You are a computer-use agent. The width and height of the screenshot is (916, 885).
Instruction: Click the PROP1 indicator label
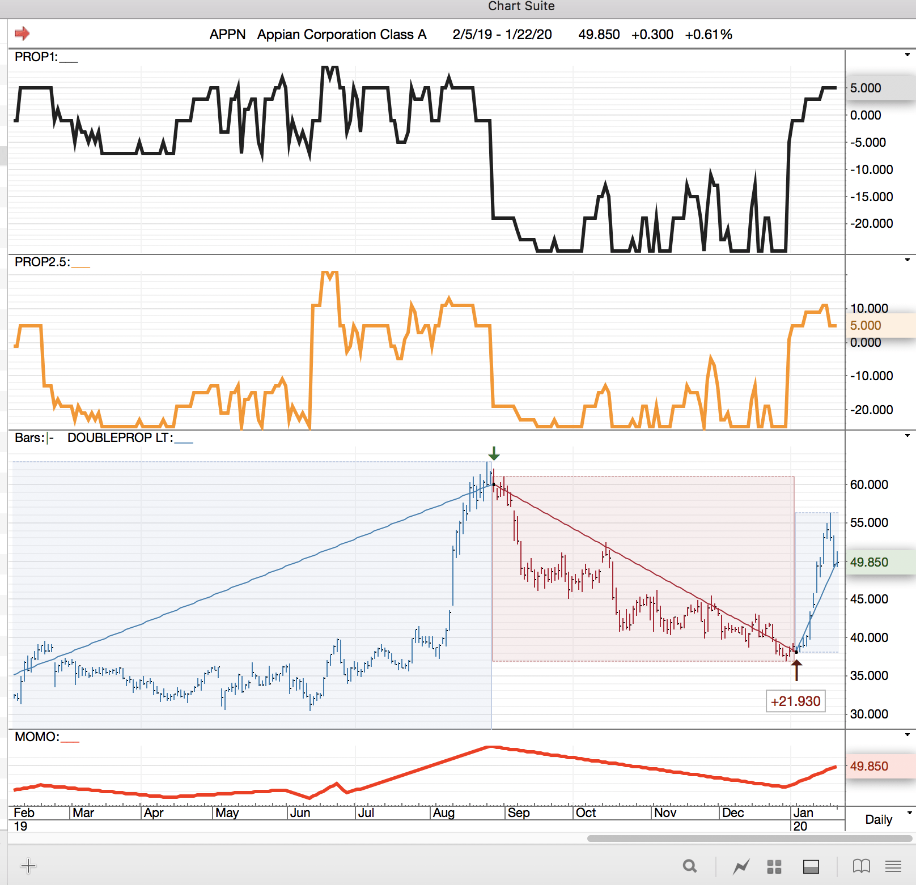[x=36, y=57]
